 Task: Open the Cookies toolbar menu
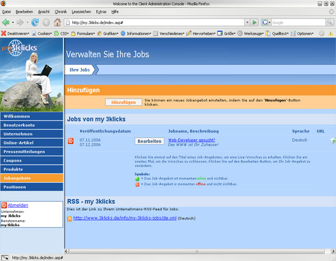tap(42, 34)
